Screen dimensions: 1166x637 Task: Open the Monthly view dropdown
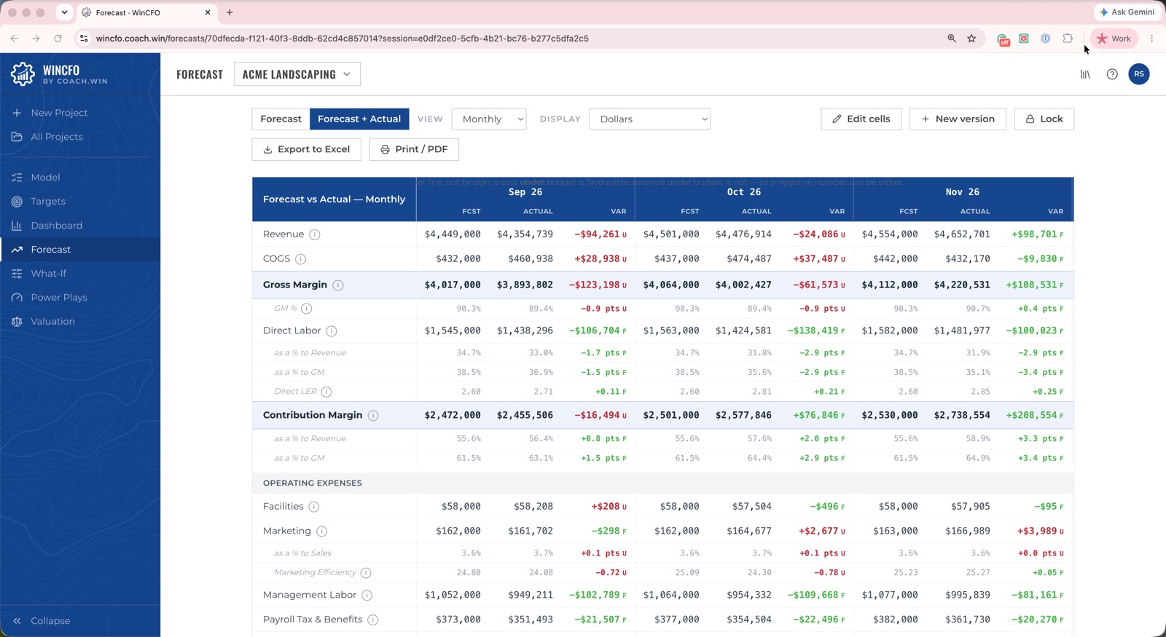click(x=489, y=119)
